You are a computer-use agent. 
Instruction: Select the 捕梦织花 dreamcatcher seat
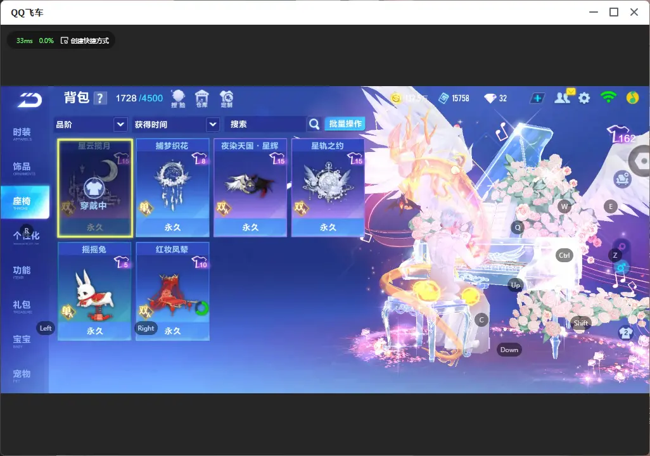pyautogui.click(x=172, y=188)
